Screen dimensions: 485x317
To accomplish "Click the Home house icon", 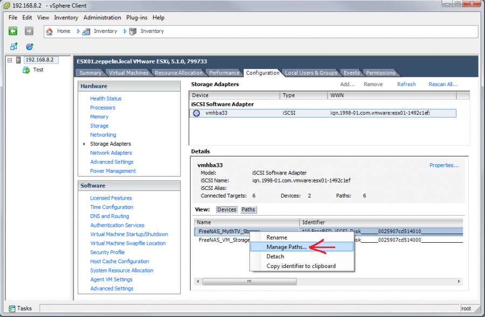I will tap(49, 31).
